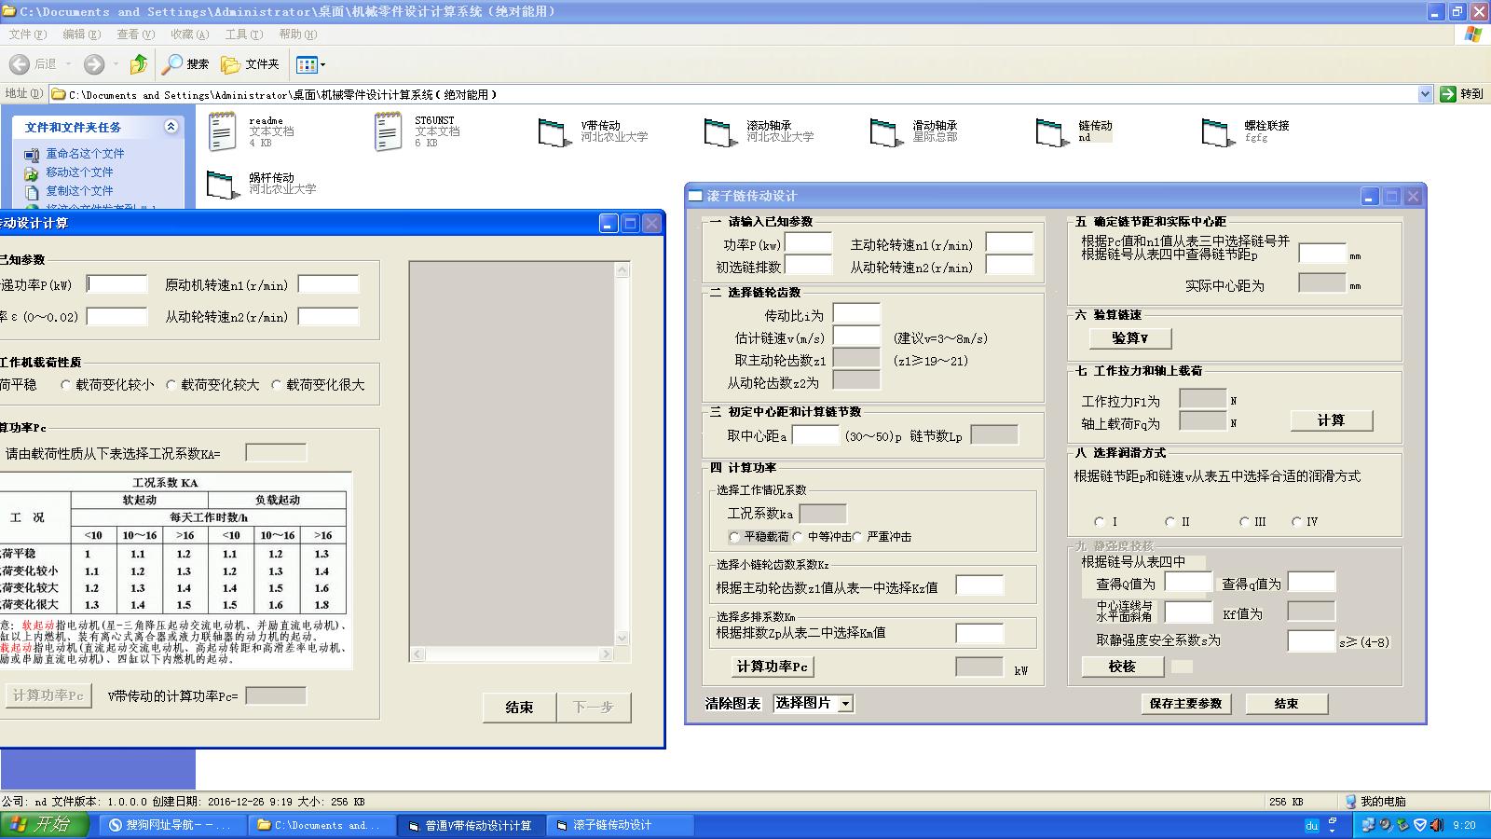Screen dimensions: 1491x839
Task: Open the address bar dropdown
Action: point(1425,94)
